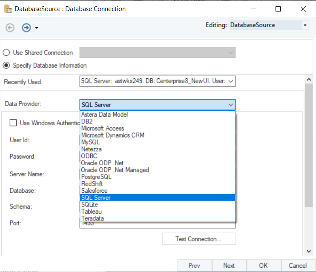
Task: Confirm with the OK button
Action: coord(263,265)
